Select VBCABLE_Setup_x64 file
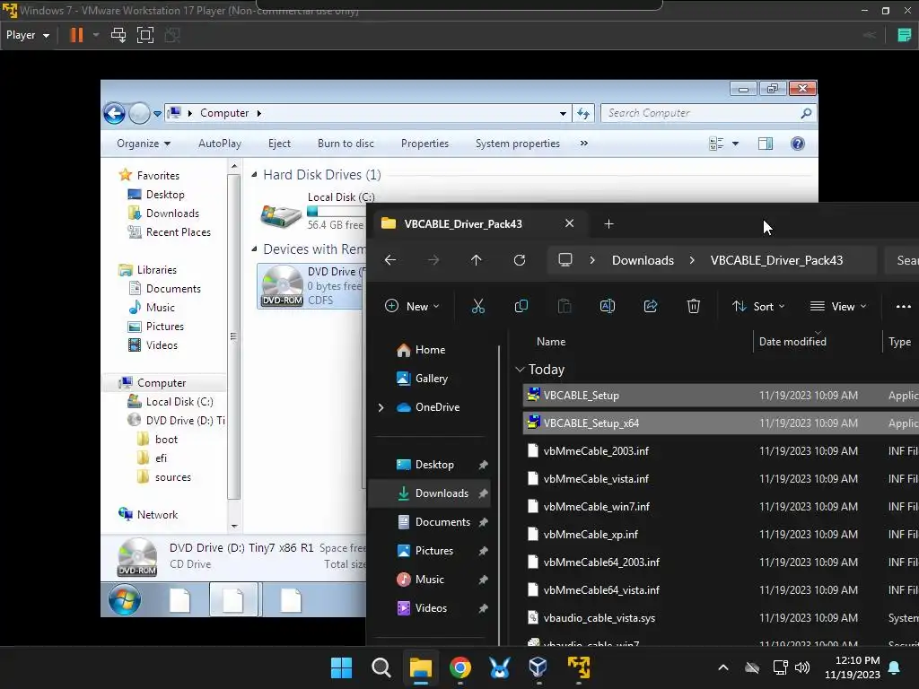 721,423
